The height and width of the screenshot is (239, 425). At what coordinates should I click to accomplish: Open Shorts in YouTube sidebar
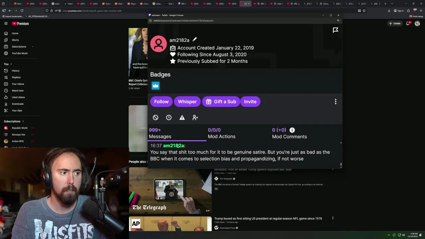[x=15, y=40]
